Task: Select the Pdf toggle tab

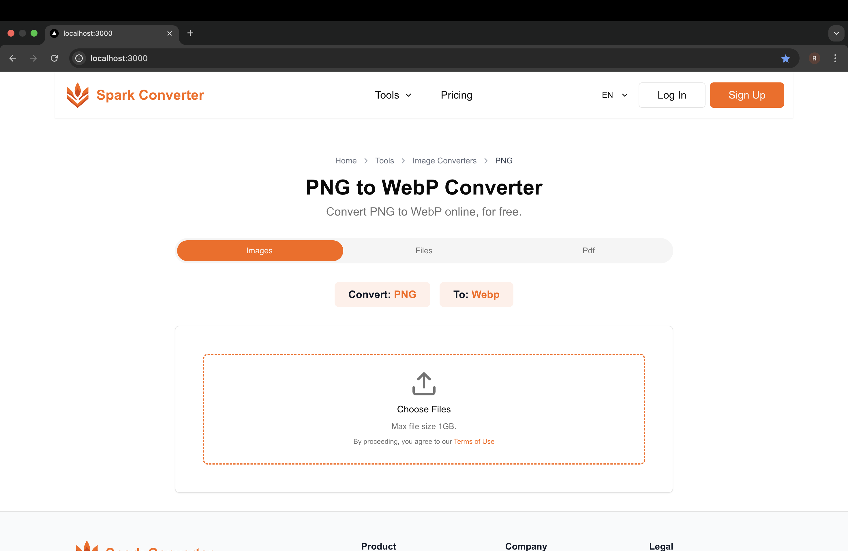Action: click(x=588, y=250)
